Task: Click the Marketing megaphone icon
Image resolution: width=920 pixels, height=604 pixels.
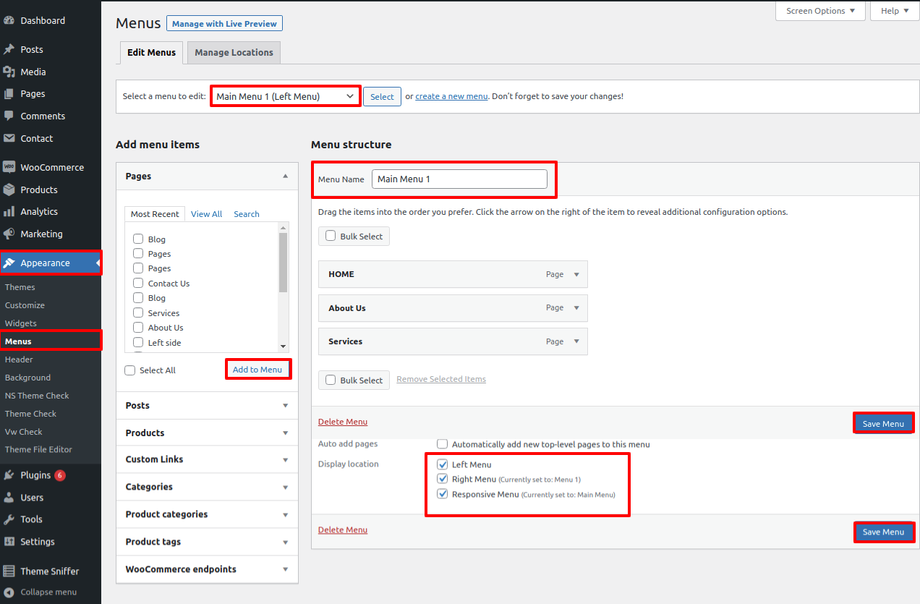Action: (x=9, y=234)
